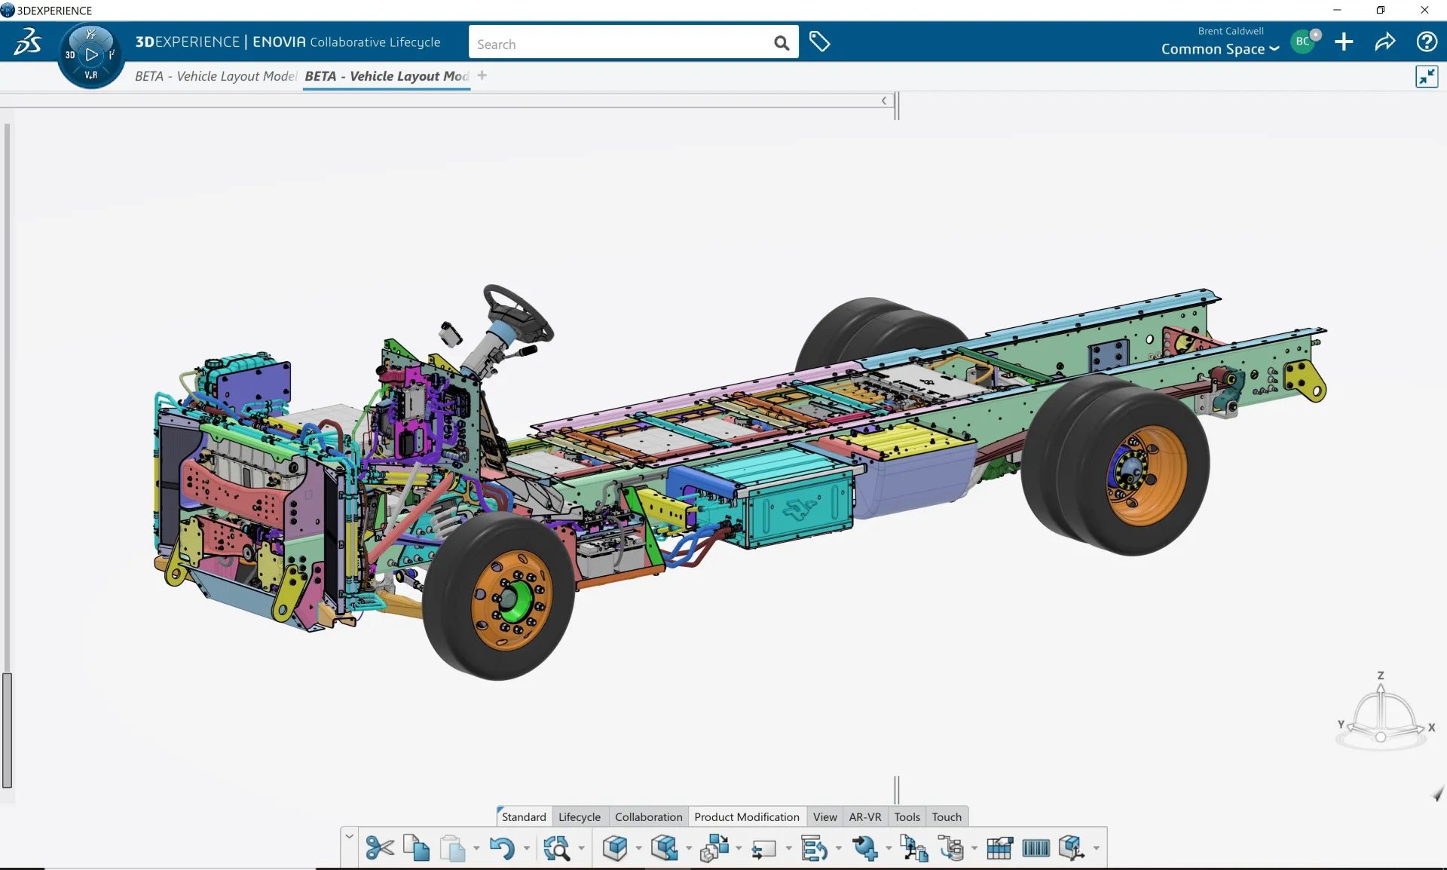Open the Common Space dropdown
The width and height of the screenshot is (1447, 870).
tap(1218, 48)
